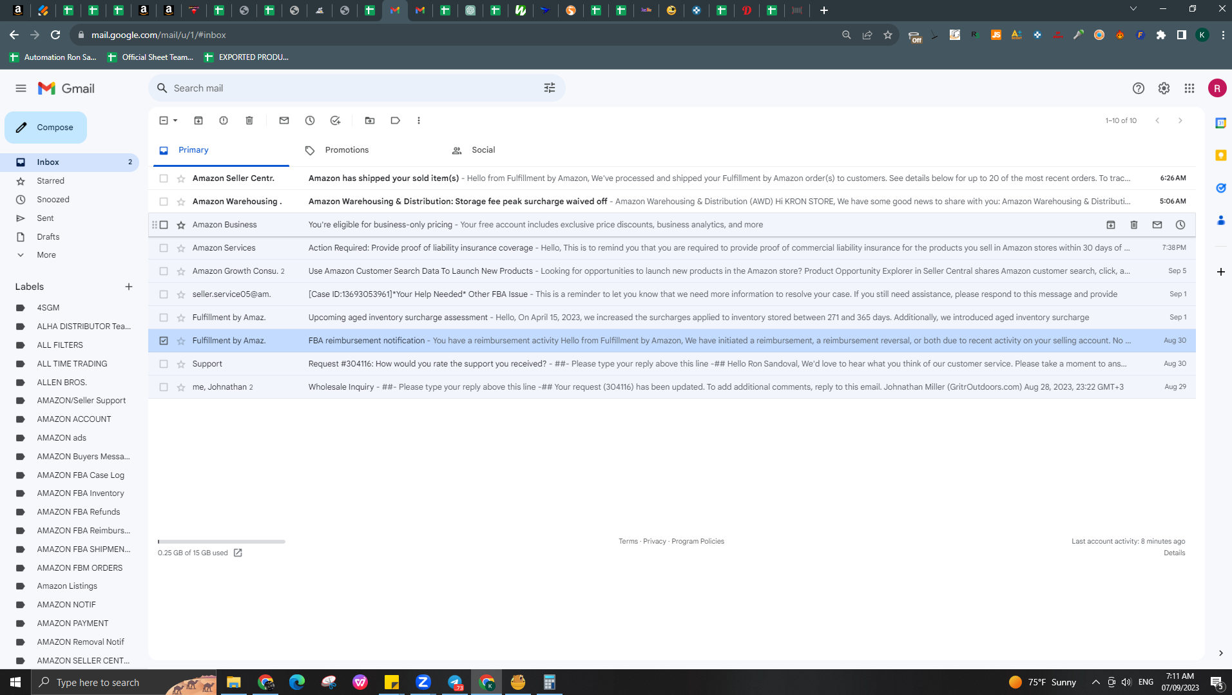Click the storage usage progress bar

click(222, 542)
